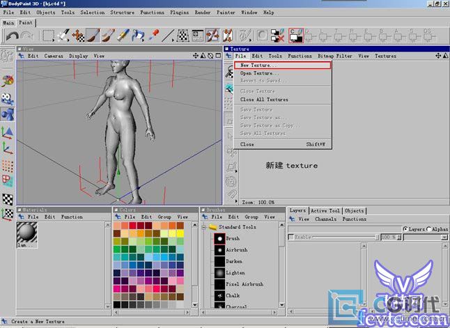The image size is (450, 328).
Task: Select the Alphas radio button
Action: [429, 228]
